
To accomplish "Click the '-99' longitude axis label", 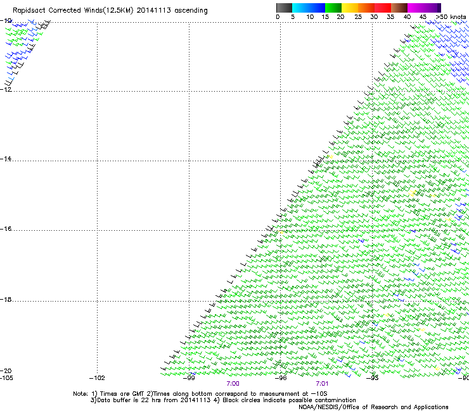I will coord(189,378).
